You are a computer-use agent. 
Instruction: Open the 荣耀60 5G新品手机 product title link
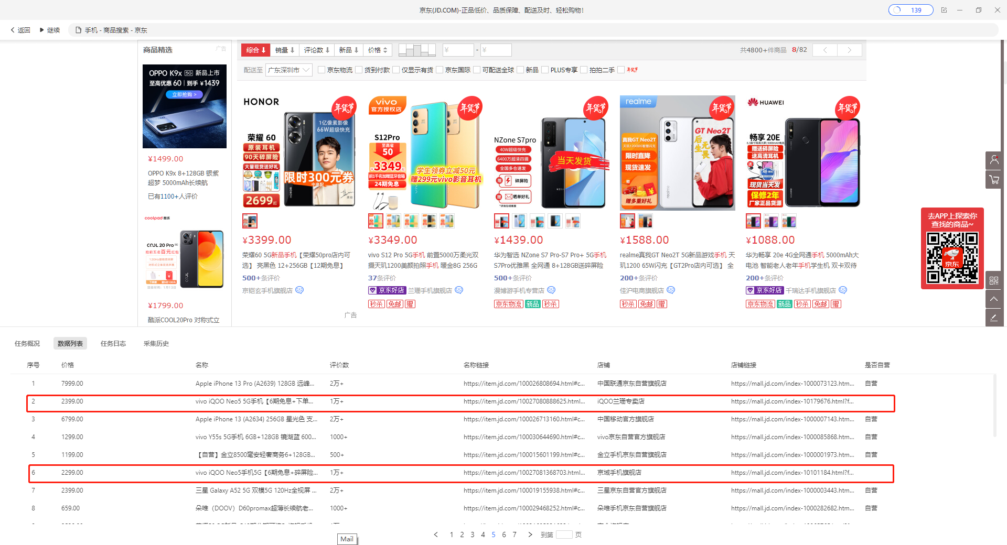tap(296, 260)
